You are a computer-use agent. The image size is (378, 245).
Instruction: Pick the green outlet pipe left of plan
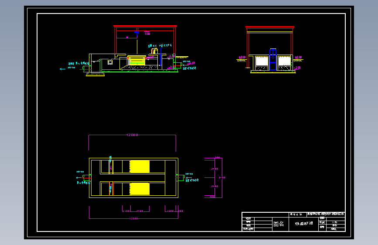pos(87,178)
